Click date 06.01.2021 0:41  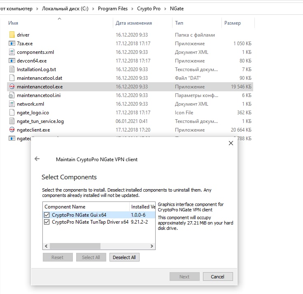pos(132,121)
